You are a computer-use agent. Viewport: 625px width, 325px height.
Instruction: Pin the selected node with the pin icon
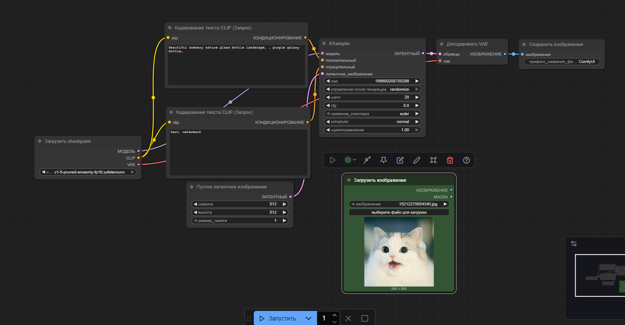[x=384, y=160]
